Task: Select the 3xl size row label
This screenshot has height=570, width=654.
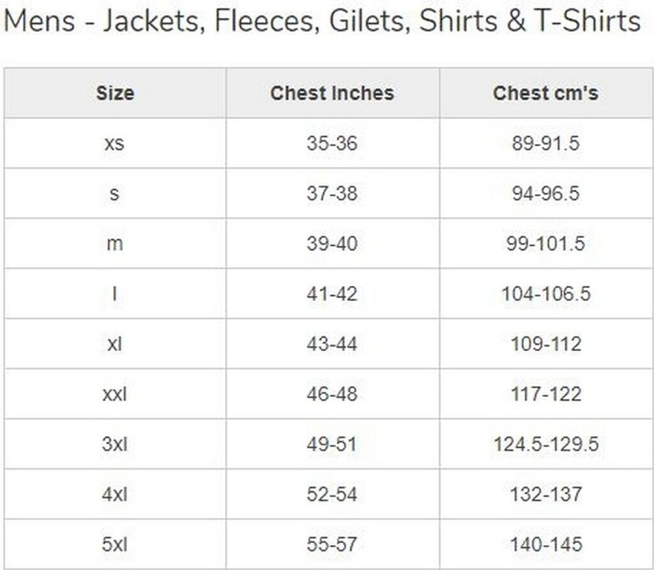Action: (x=115, y=444)
